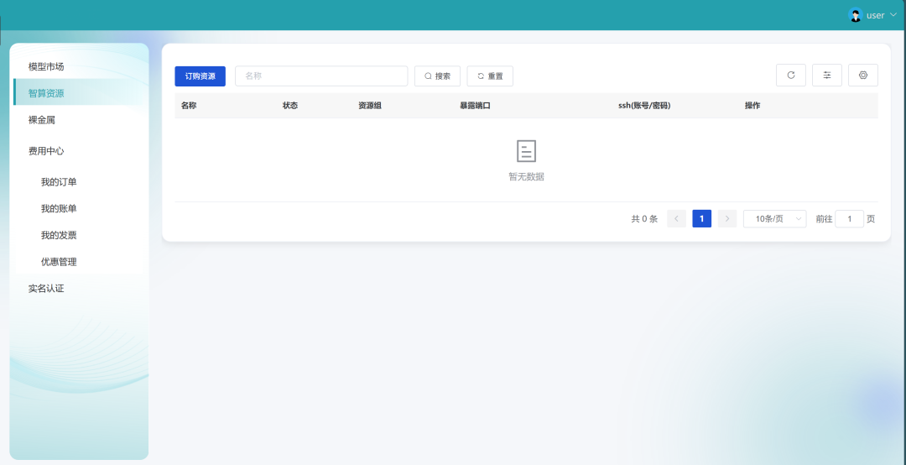Click the ssh(账号/密码) column header

point(644,106)
